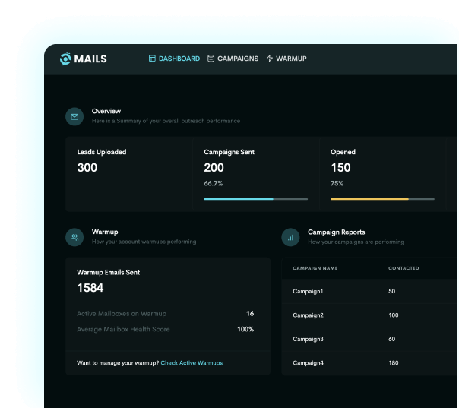This screenshot has height=408, width=459.
Task: Click the Campaign Reports chart icon
Action: point(290,237)
